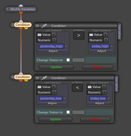This screenshot has width=131, height=136.
Task: Click Adjust under today_low
Action: 100,103
